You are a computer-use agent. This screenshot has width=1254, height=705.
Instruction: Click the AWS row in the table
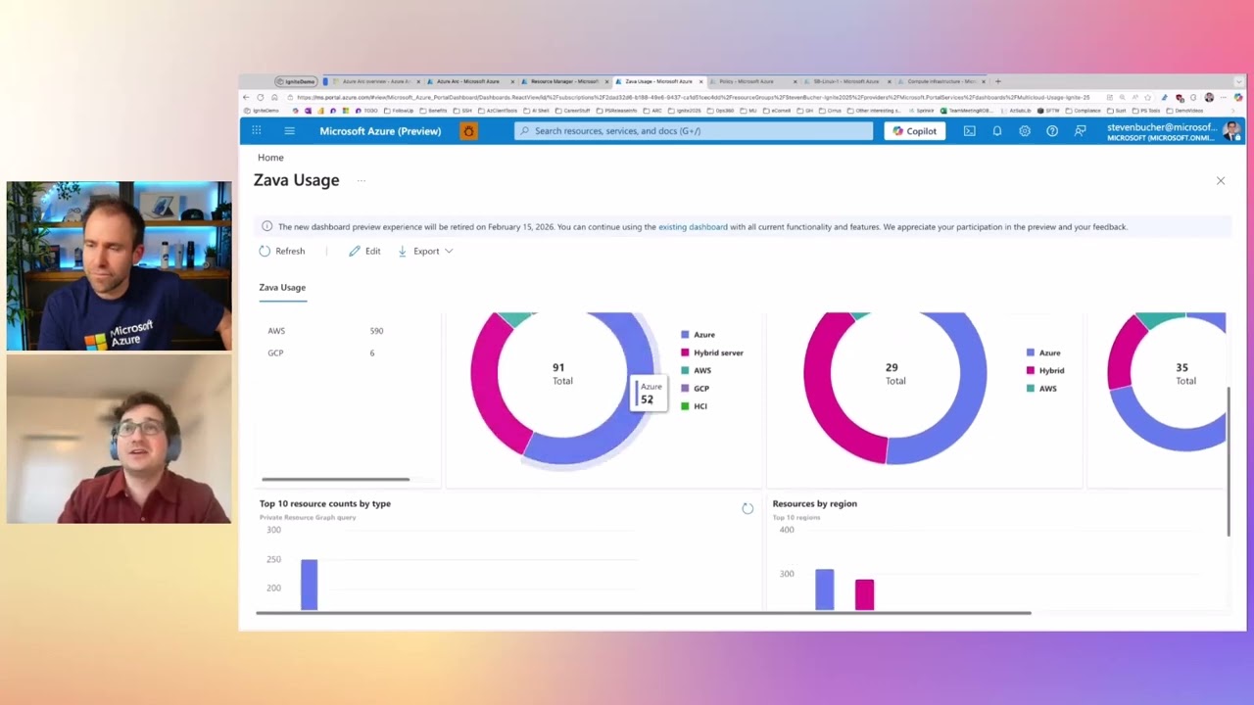point(347,331)
